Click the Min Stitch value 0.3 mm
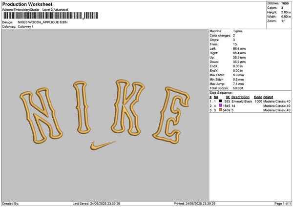Viewport: 293px width, 207px height. [238, 80]
